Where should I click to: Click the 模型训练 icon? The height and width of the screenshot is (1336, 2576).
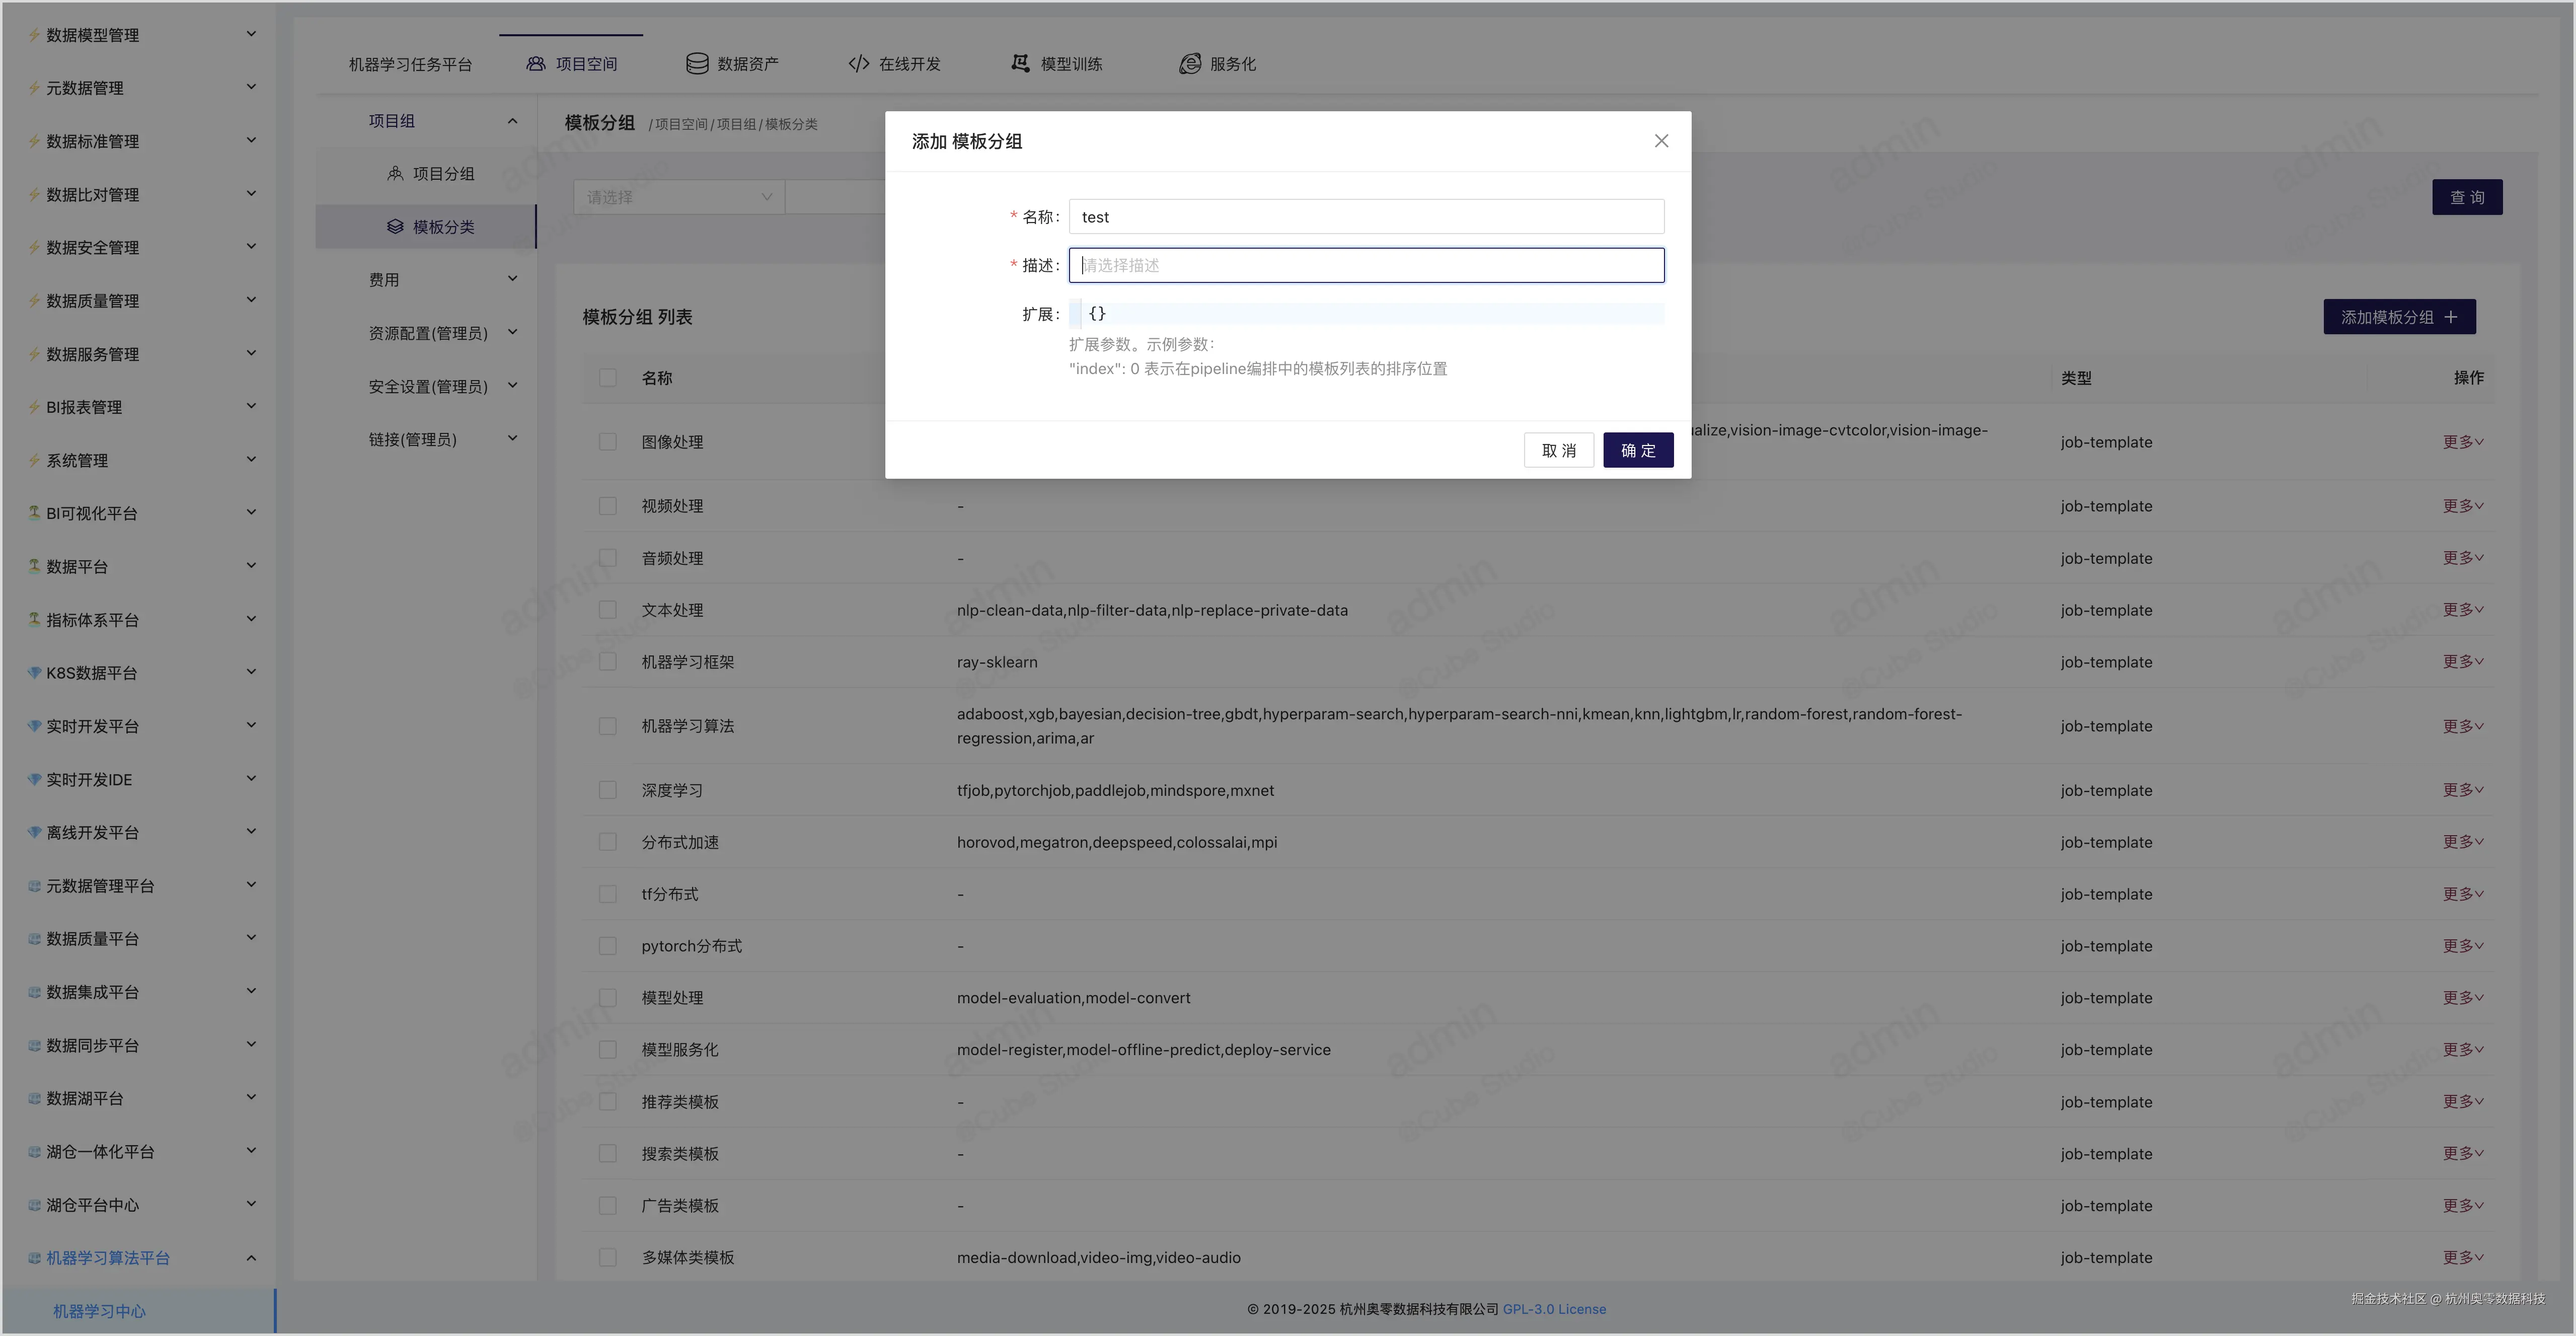1020,64
